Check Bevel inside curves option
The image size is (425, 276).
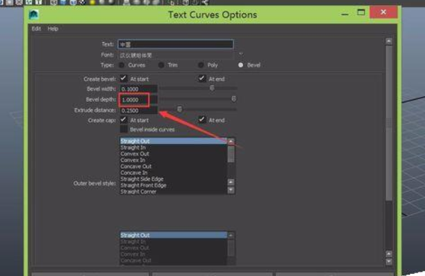pyautogui.click(x=124, y=129)
